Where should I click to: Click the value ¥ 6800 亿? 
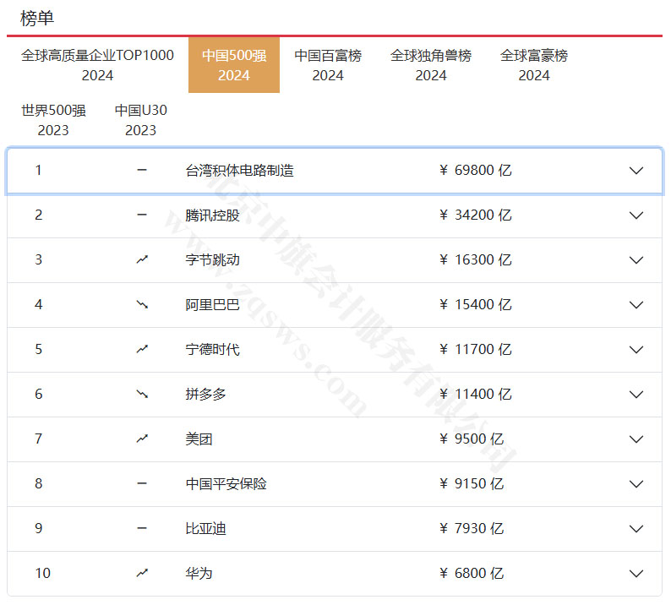(472, 574)
